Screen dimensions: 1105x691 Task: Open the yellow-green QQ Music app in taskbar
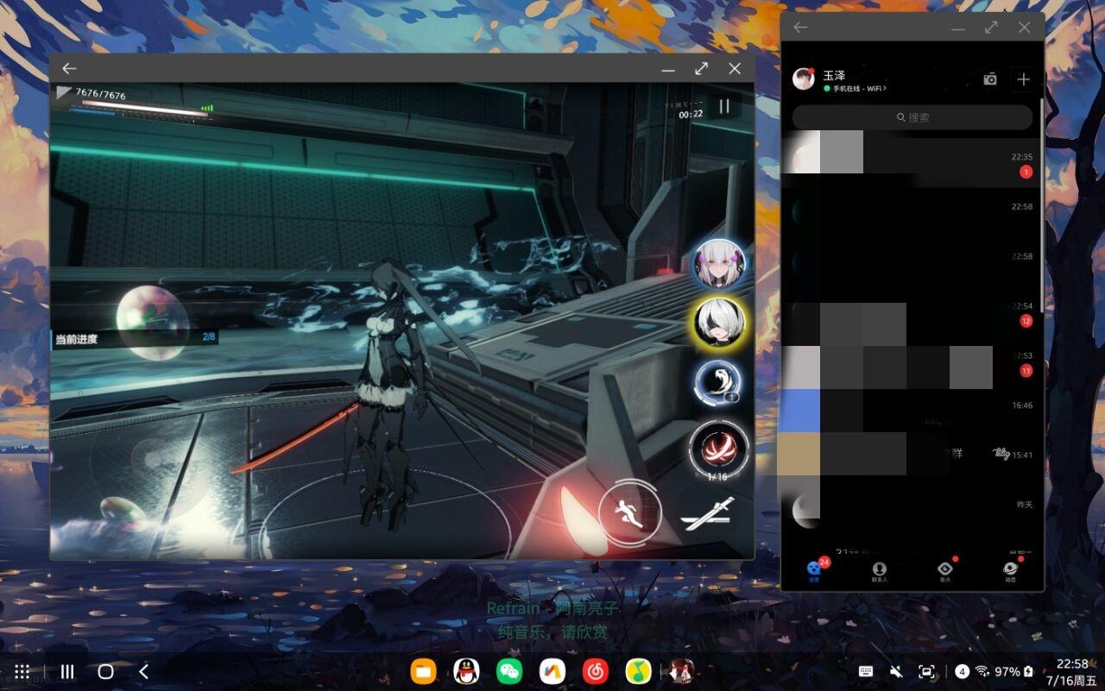[x=639, y=671]
